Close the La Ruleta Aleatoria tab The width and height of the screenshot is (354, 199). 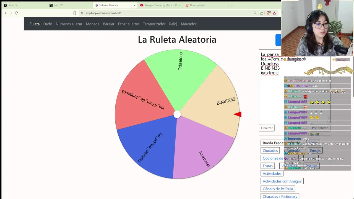pyautogui.click(x=134, y=5)
